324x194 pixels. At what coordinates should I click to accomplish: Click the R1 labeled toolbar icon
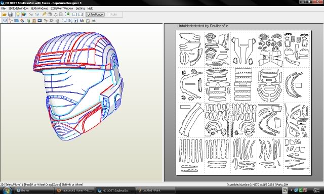pos(76,21)
